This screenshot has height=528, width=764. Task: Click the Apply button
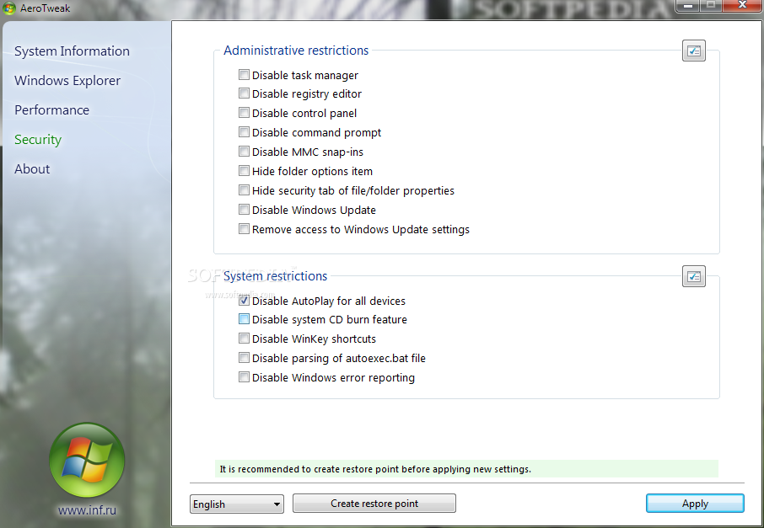click(695, 504)
